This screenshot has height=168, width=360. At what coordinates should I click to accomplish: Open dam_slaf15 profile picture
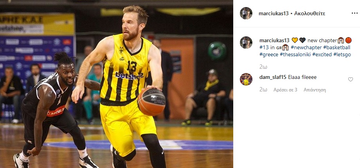(246, 79)
